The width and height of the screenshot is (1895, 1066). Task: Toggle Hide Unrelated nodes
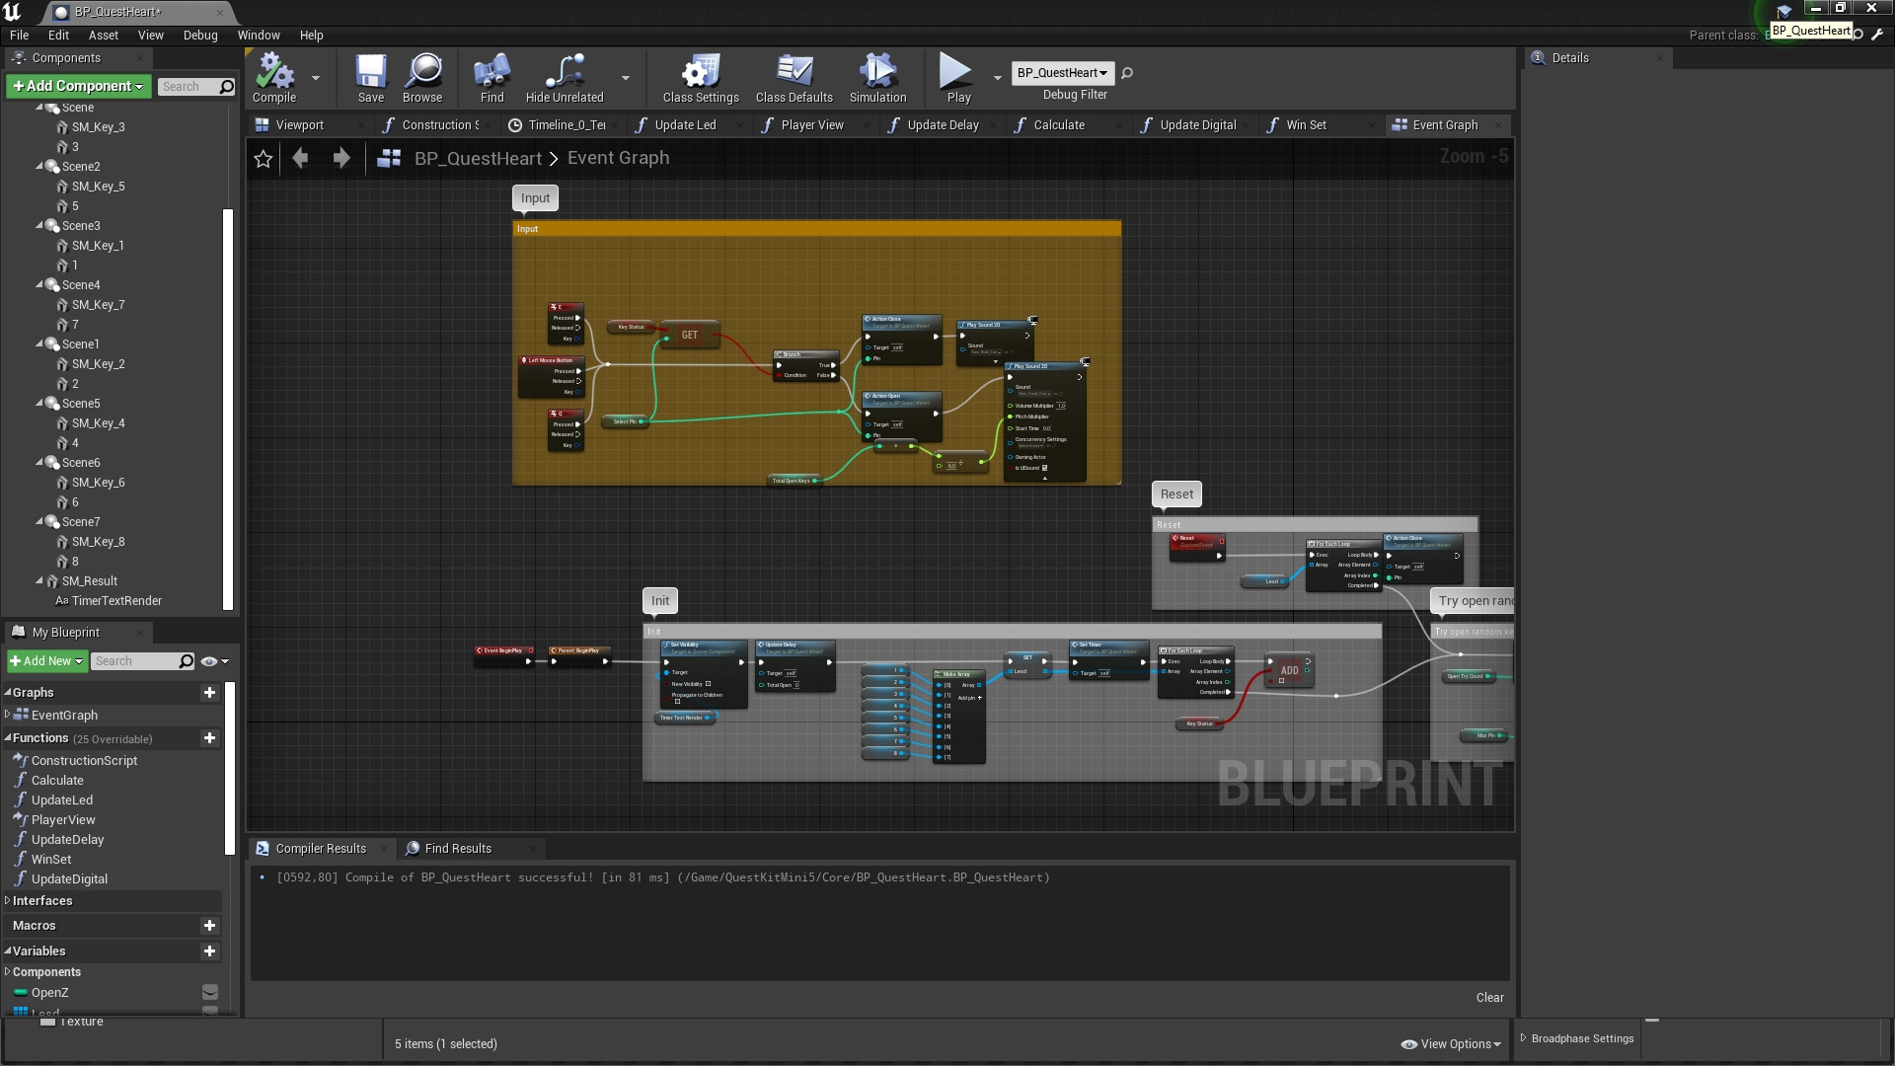tap(564, 78)
